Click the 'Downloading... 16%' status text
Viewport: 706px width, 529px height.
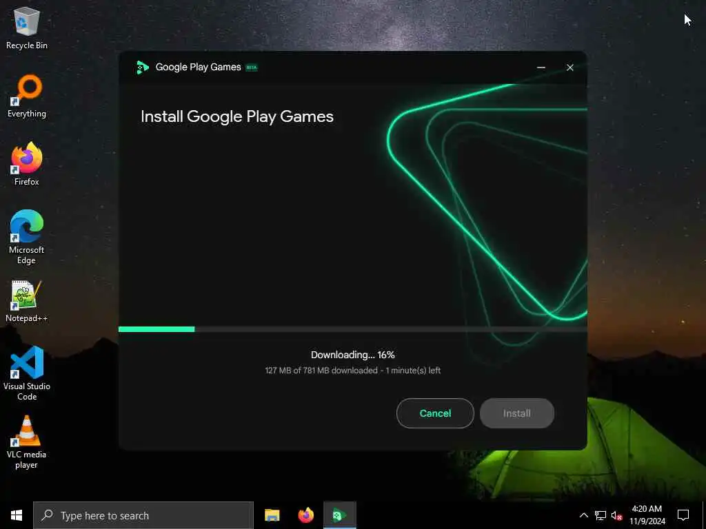click(352, 355)
